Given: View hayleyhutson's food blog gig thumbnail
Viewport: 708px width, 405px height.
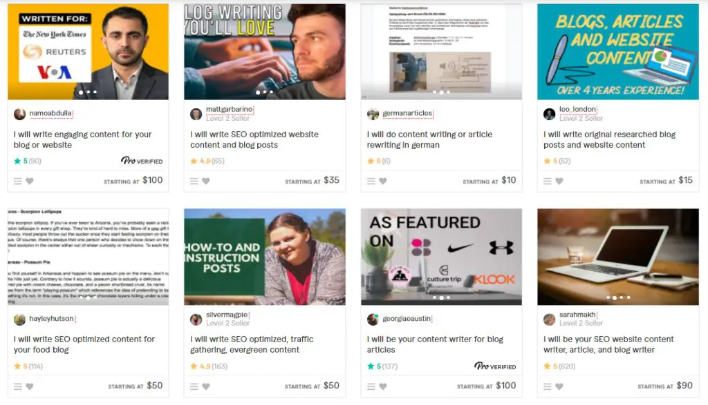Looking at the screenshot, I should coord(88,257).
